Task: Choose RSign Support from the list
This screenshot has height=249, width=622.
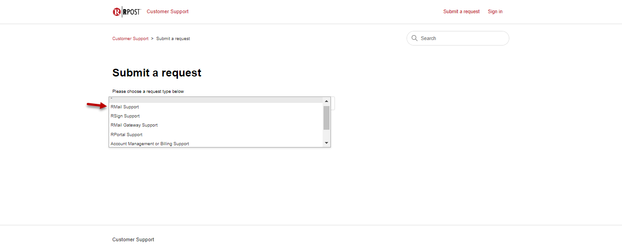Action: (x=125, y=116)
